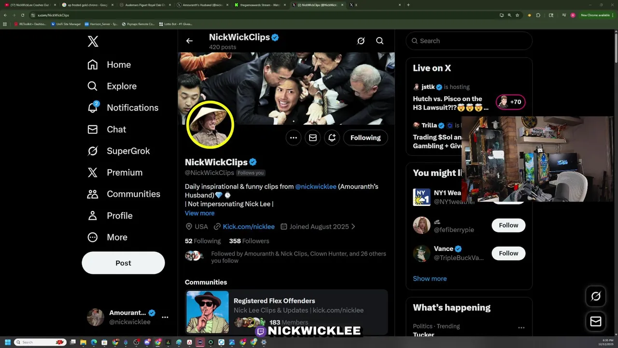Open Notifications in the sidebar
The height and width of the screenshot is (348, 618).
123,108
